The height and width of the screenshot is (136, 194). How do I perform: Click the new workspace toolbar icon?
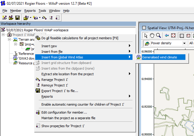click(x=4, y=18)
